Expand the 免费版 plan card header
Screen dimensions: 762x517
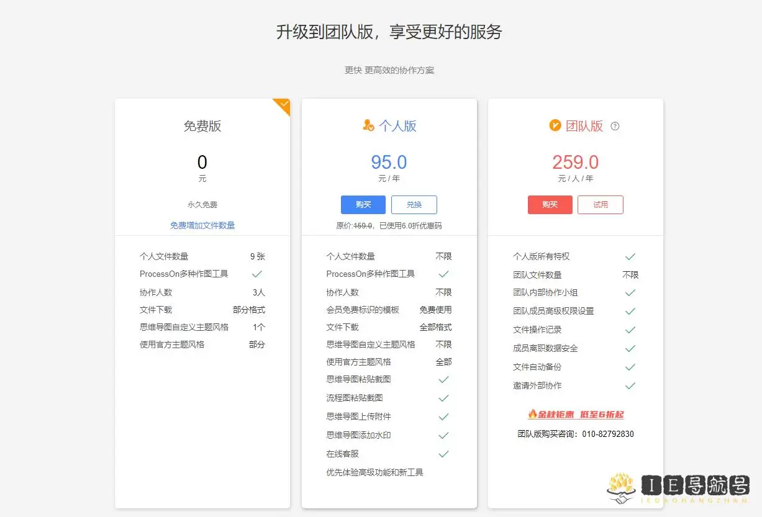[x=202, y=127]
